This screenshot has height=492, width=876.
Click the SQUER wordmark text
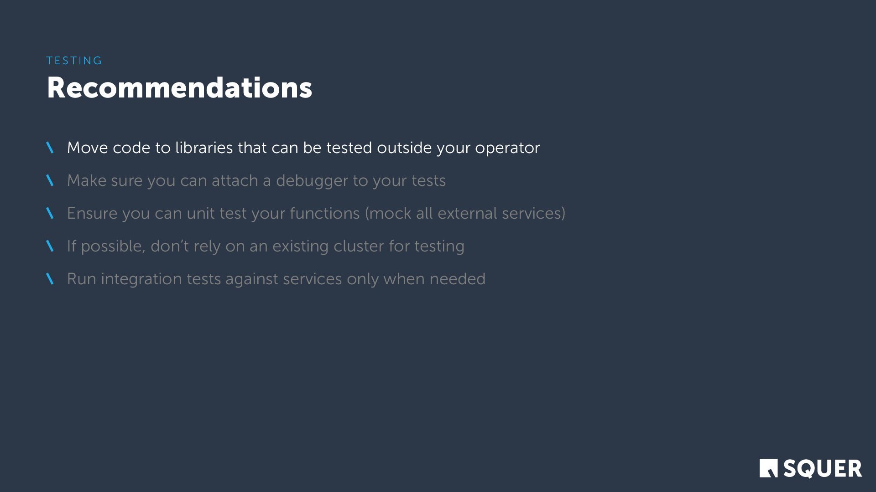823,469
